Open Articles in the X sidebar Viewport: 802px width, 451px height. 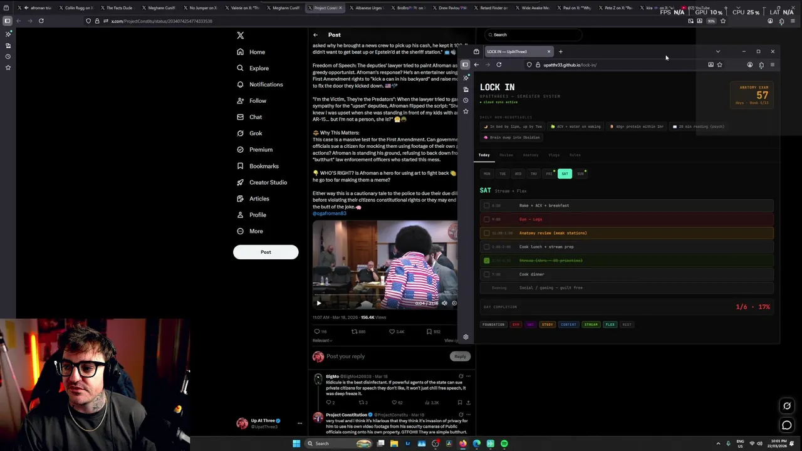tap(253, 199)
